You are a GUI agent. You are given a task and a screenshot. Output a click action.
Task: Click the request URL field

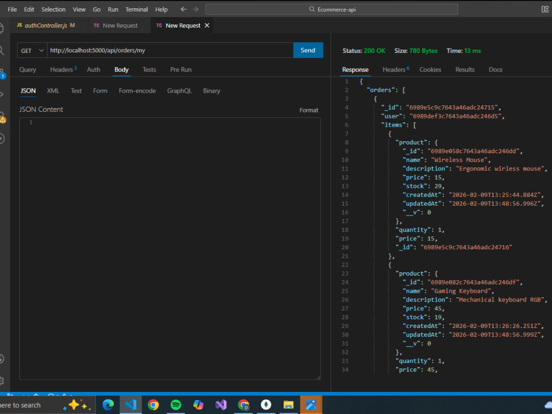tap(170, 50)
